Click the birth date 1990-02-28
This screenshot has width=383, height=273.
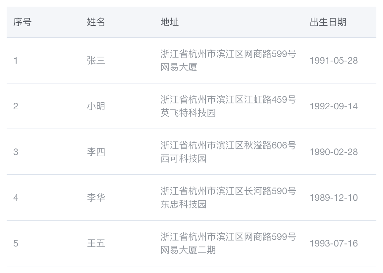[x=334, y=152]
